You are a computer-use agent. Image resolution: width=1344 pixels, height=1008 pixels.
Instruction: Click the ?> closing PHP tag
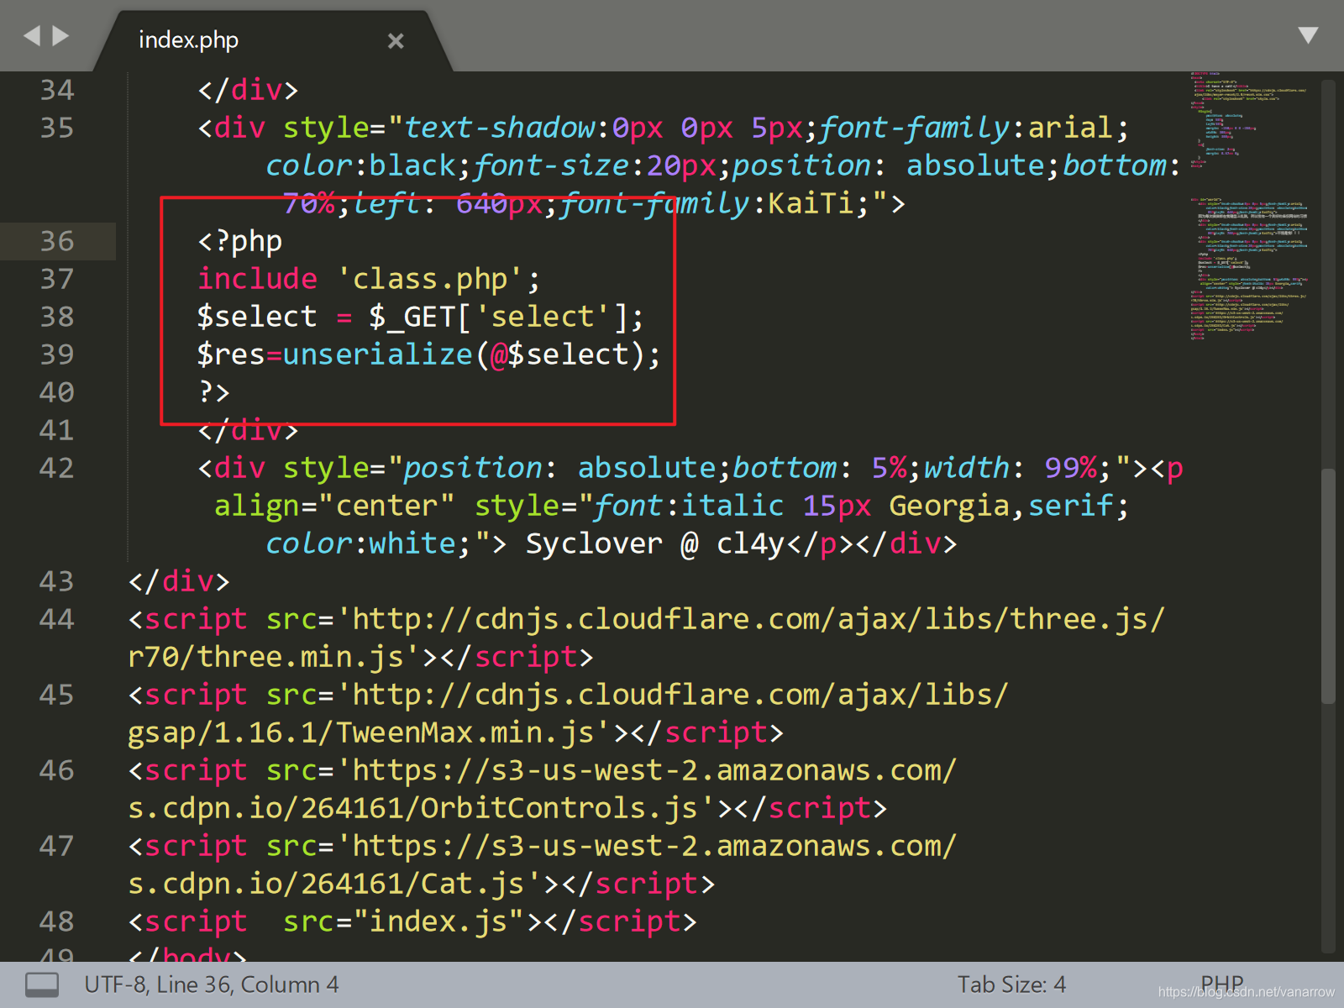pos(213,392)
